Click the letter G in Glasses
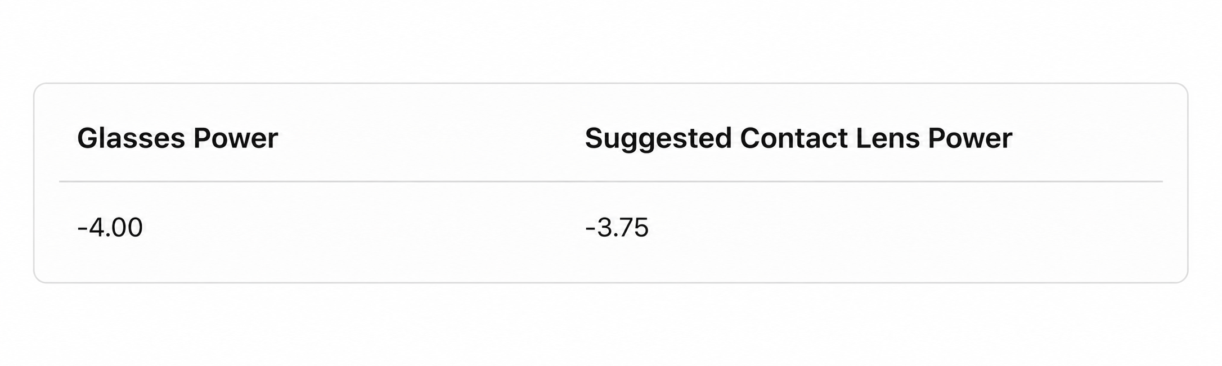The image size is (1222, 366). point(88,138)
